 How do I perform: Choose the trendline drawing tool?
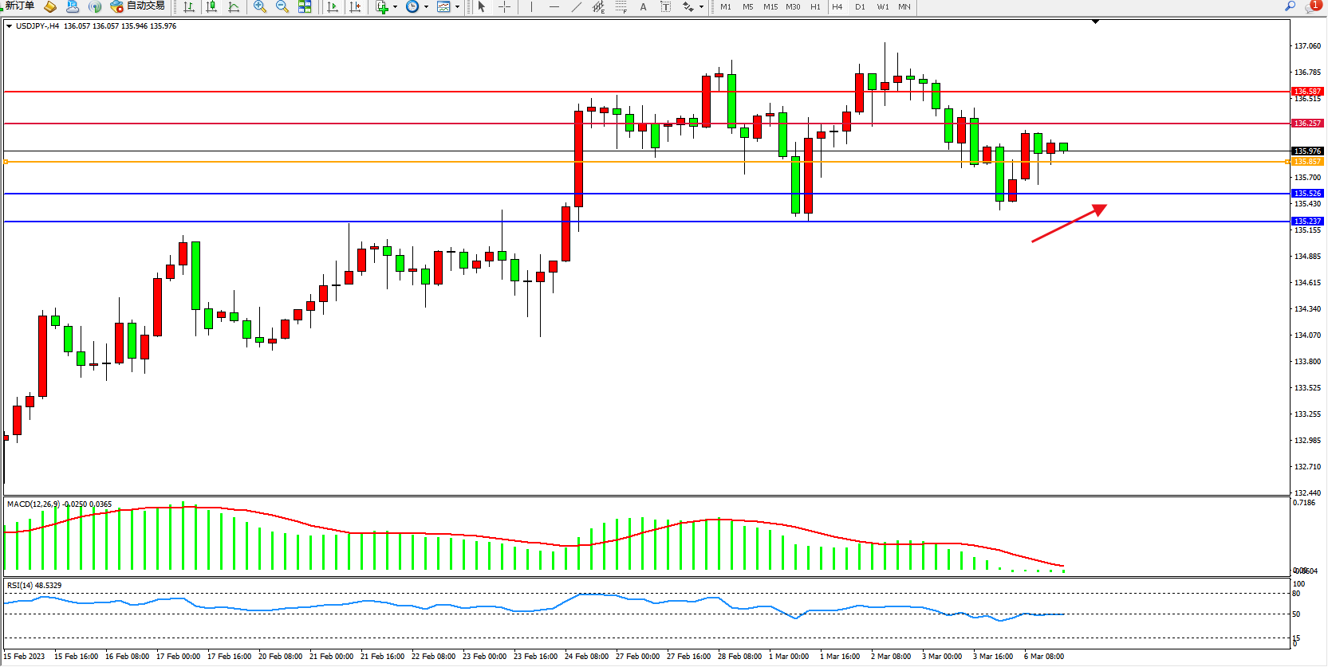point(577,6)
